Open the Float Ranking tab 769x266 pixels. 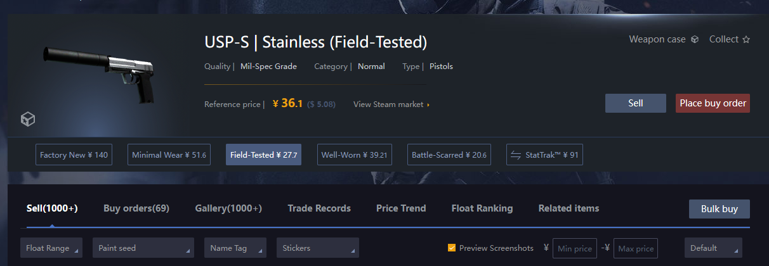482,208
